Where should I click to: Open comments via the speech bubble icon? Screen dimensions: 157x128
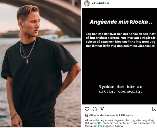pyautogui.click(x=95, y=109)
